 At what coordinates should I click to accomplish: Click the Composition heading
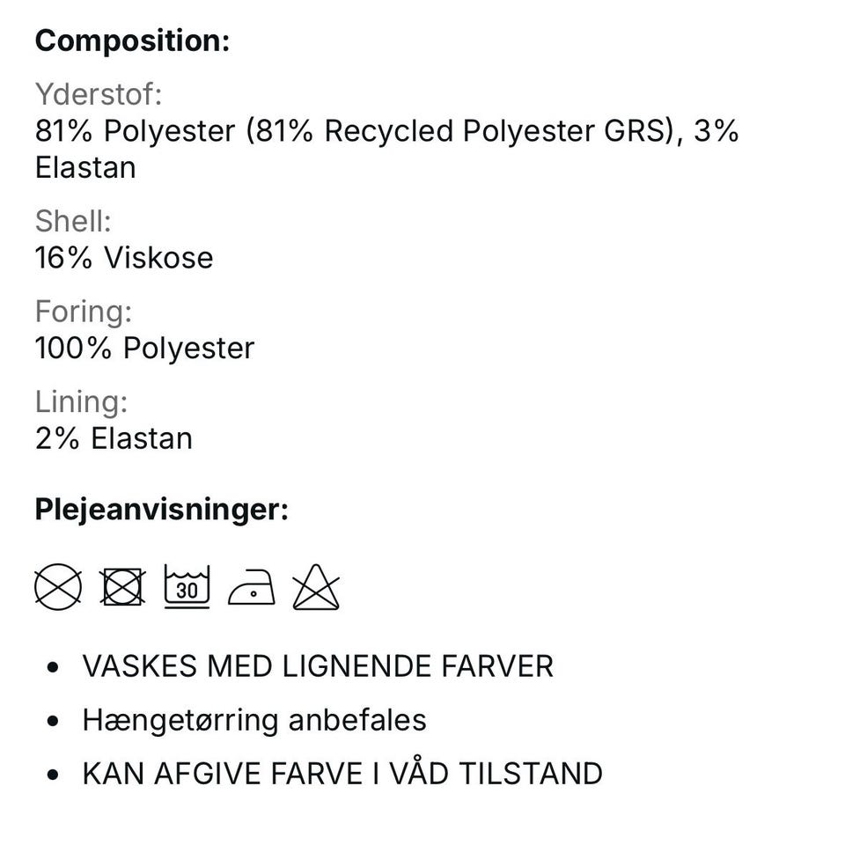[x=132, y=40]
